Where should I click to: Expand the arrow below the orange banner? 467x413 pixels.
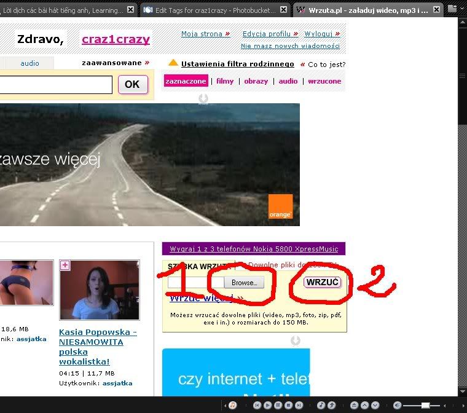[203, 98]
